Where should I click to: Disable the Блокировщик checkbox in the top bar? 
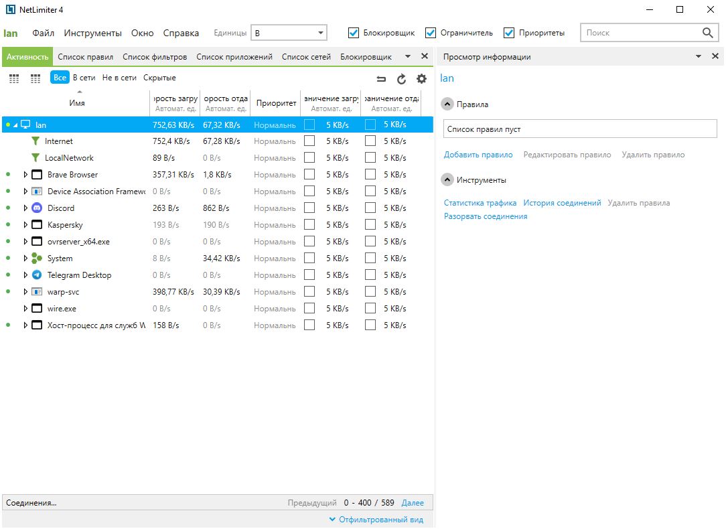coord(354,33)
